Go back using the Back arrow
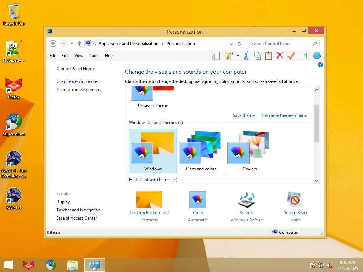This screenshot has height=272, width=363. click(x=53, y=44)
